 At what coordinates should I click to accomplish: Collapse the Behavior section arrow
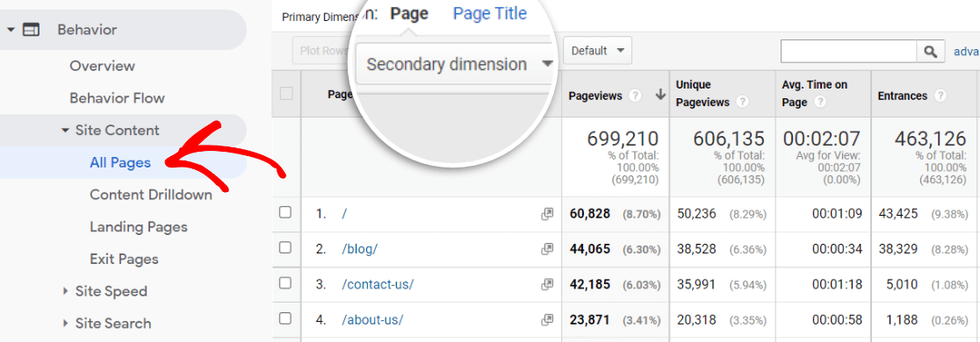(x=11, y=29)
